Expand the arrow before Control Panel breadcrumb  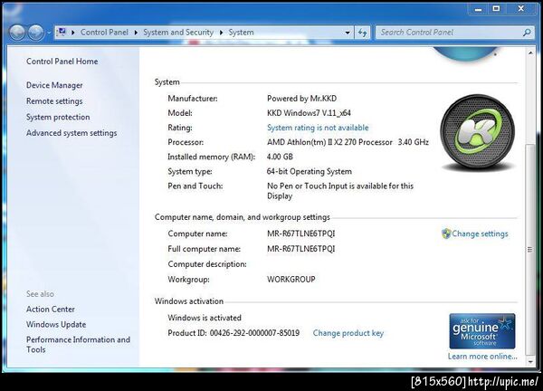[73, 33]
